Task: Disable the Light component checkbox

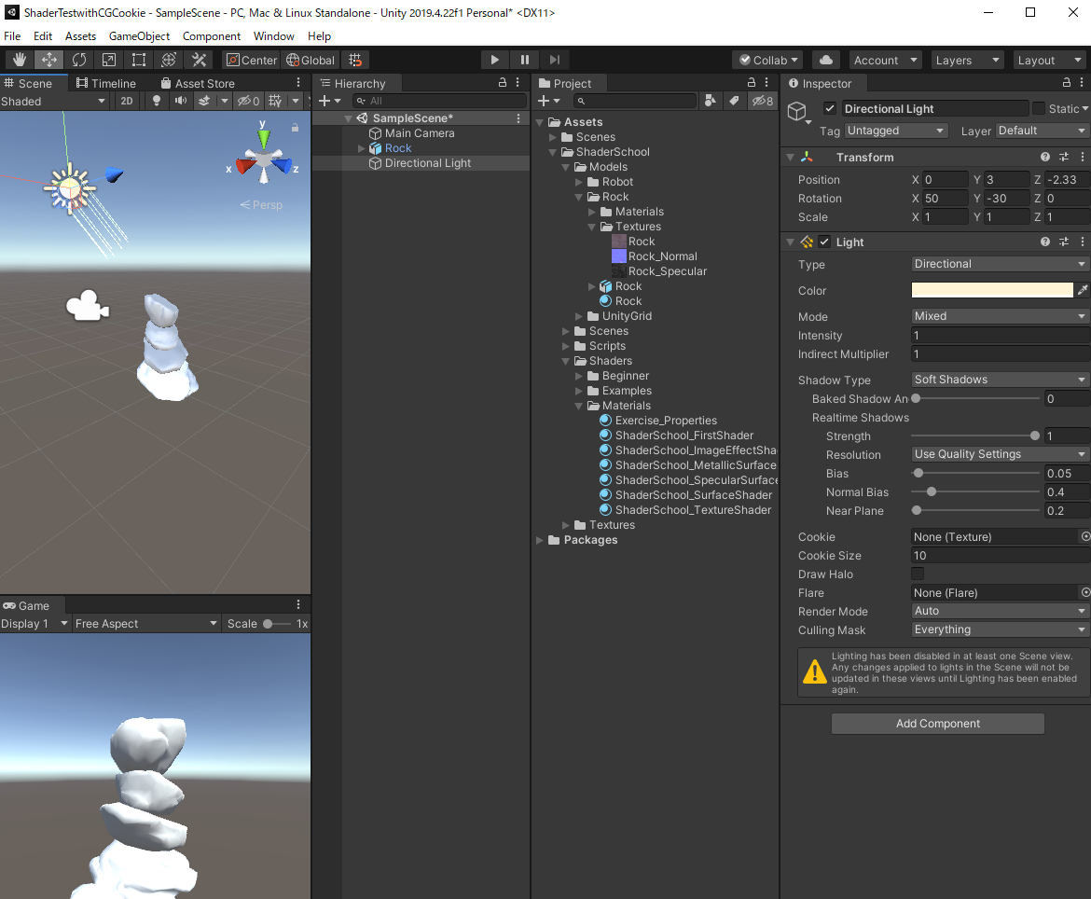Action: 824,242
